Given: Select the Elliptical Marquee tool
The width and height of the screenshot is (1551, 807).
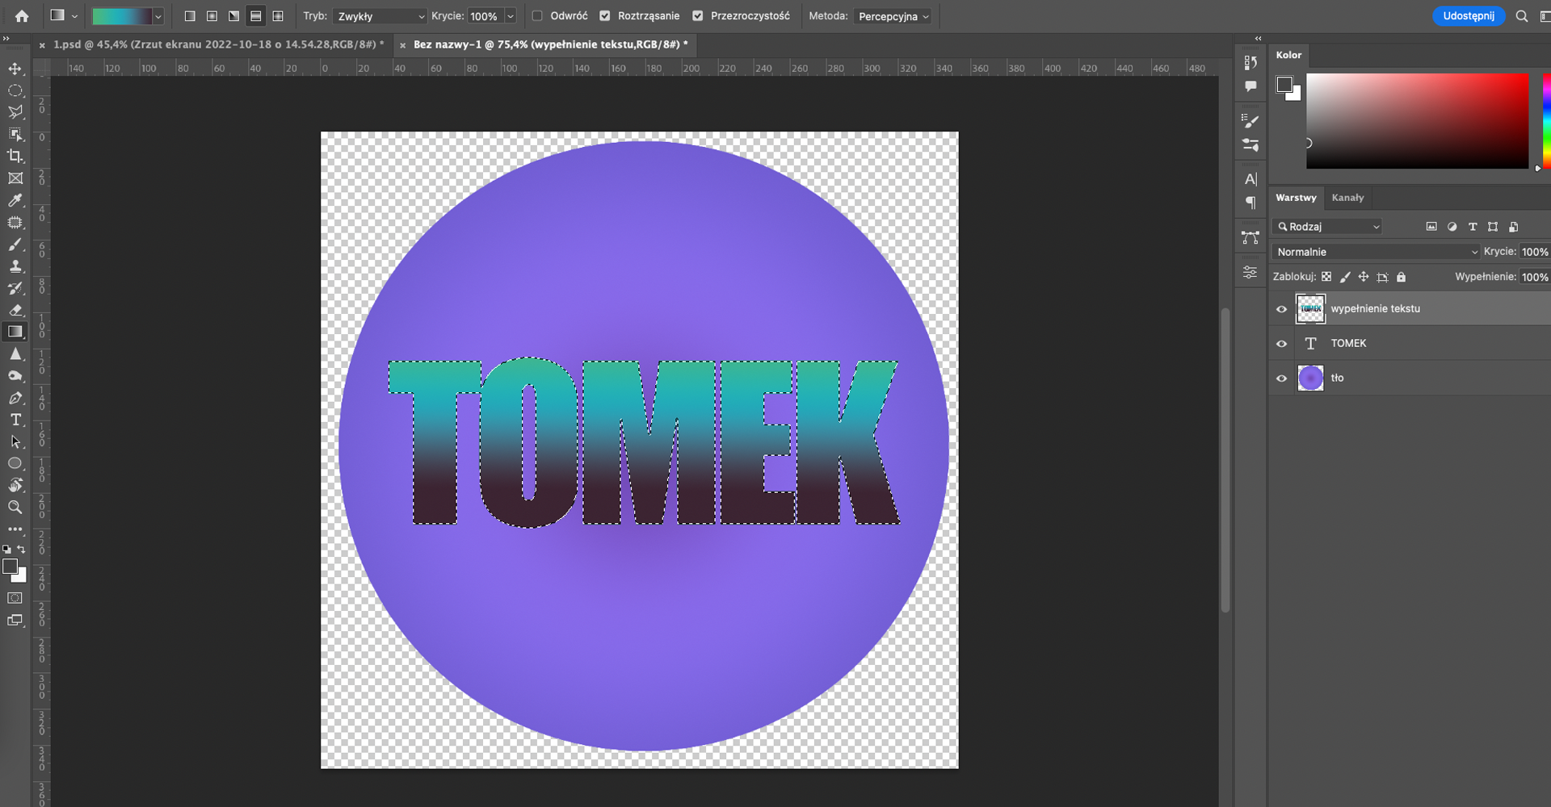Looking at the screenshot, I should pyautogui.click(x=15, y=90).
